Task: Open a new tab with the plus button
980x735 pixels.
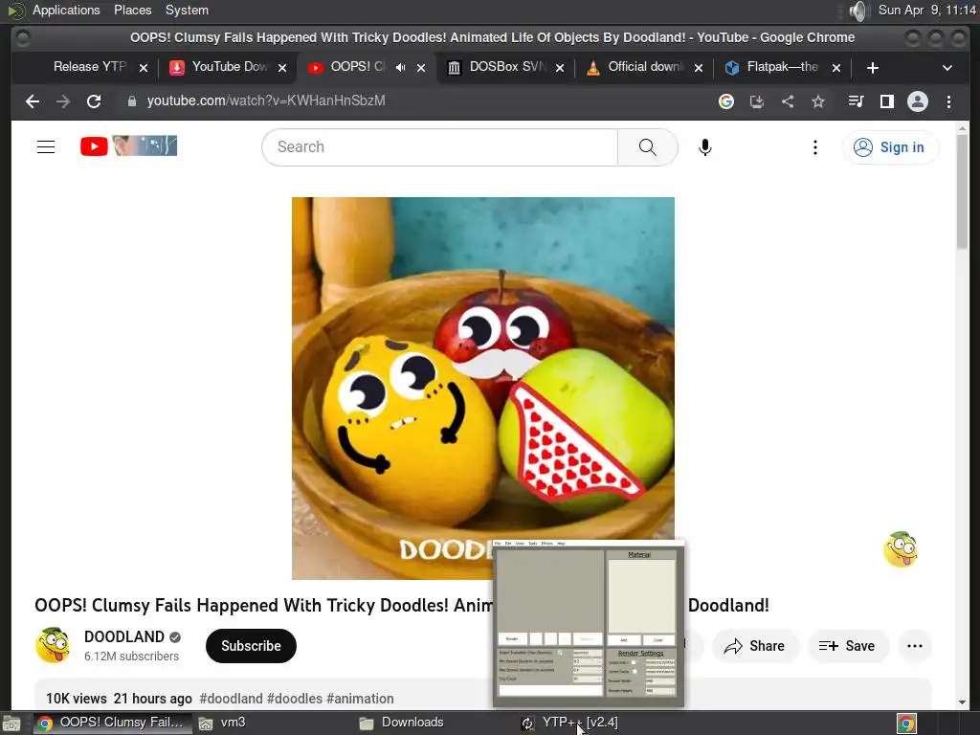Action: pyautogui.click(x=873, y=68)
